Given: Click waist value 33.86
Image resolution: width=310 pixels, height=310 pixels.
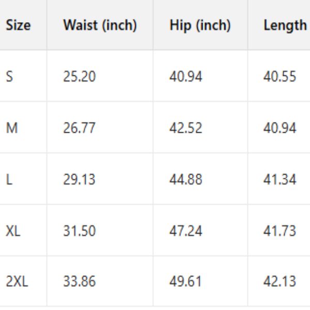Looking at the screenshot, I should pyautogui.click(x=80, y=282).
